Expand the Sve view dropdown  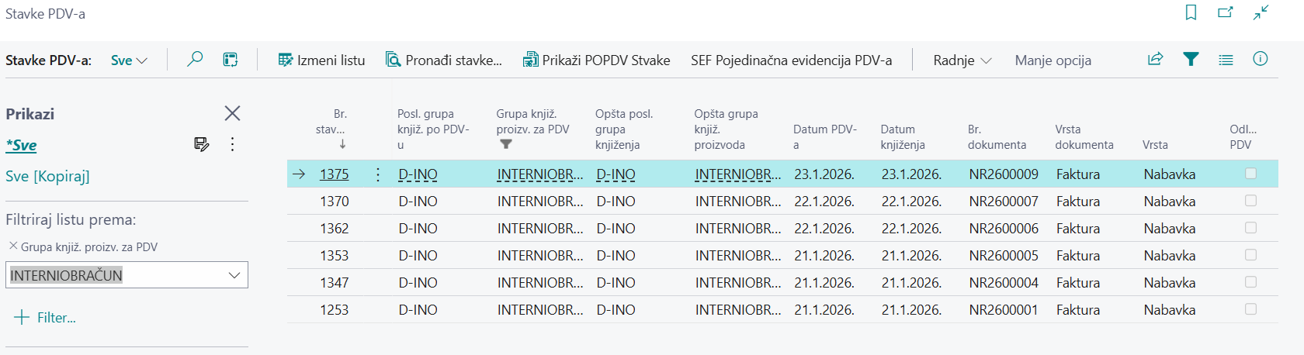click(x=129, y=60)
